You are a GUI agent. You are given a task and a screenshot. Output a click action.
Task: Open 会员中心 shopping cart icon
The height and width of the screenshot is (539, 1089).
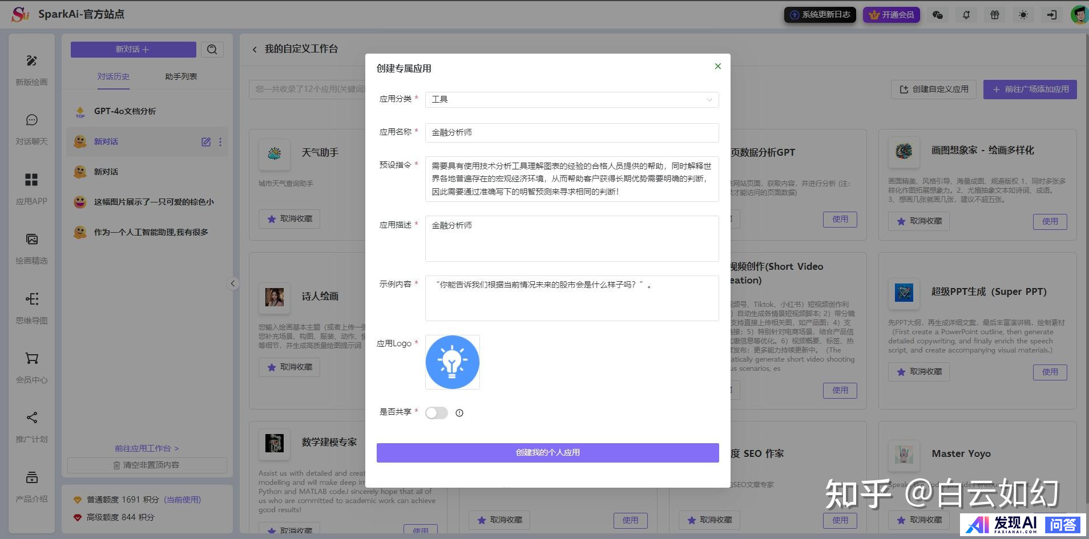coord(31,358)
